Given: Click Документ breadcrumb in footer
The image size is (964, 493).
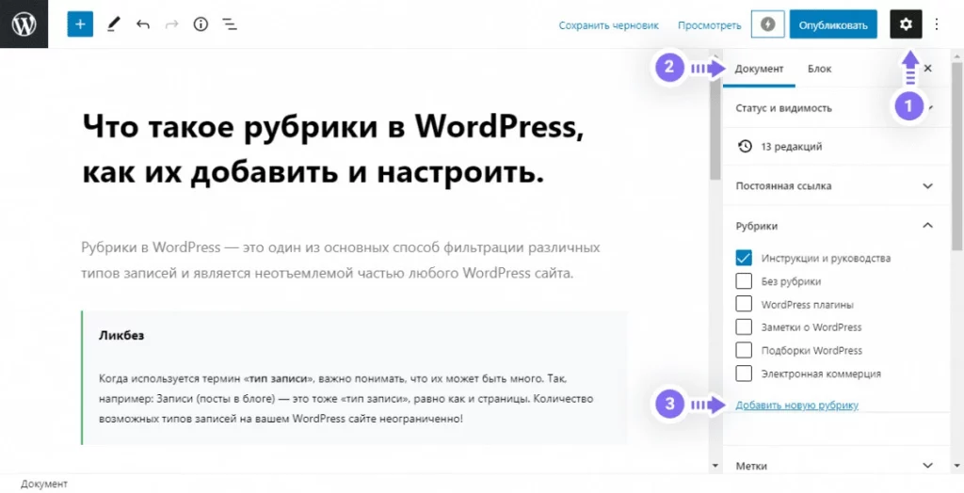Looking at the screenshot, I should point(44,485).
